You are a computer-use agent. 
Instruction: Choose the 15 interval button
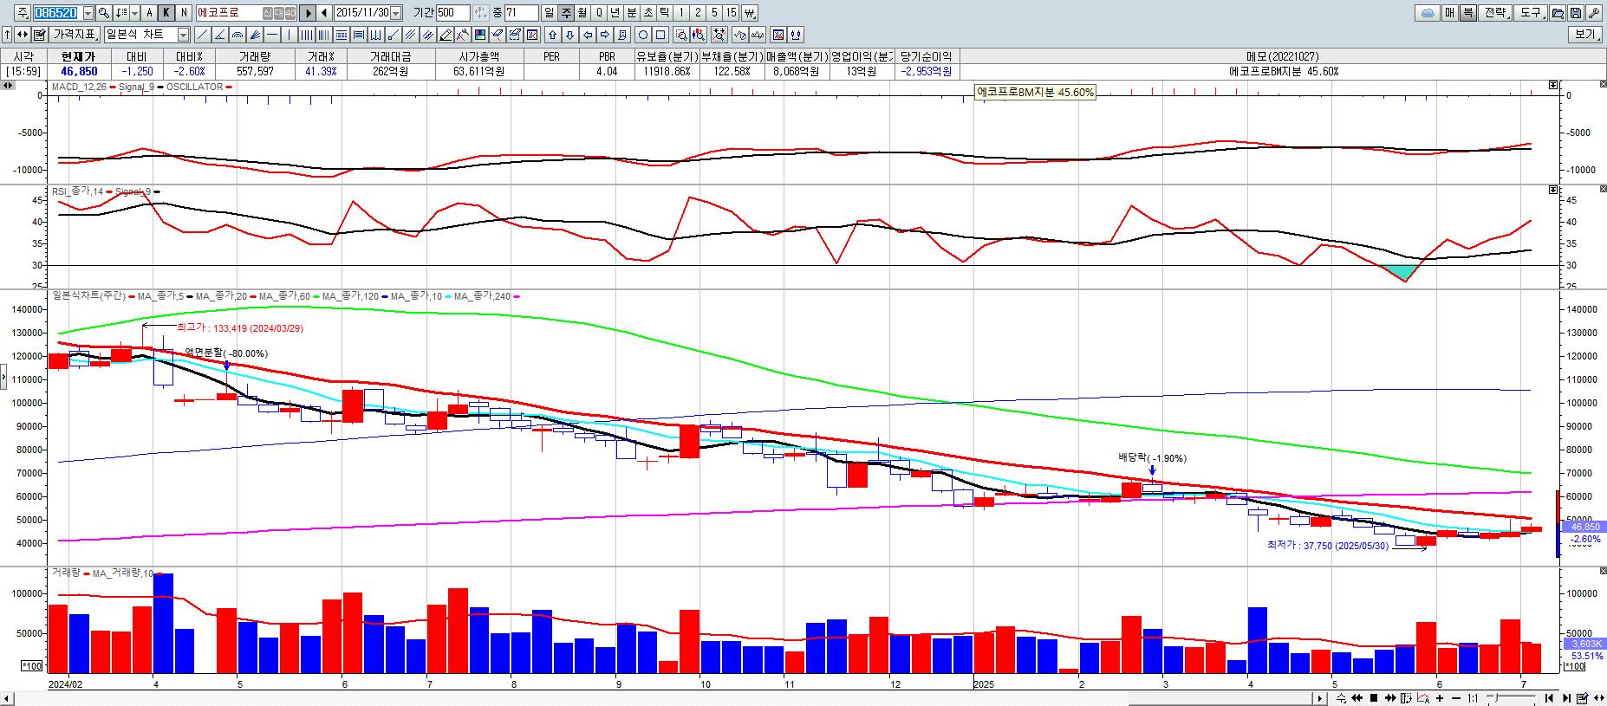(x=731, y=13)
